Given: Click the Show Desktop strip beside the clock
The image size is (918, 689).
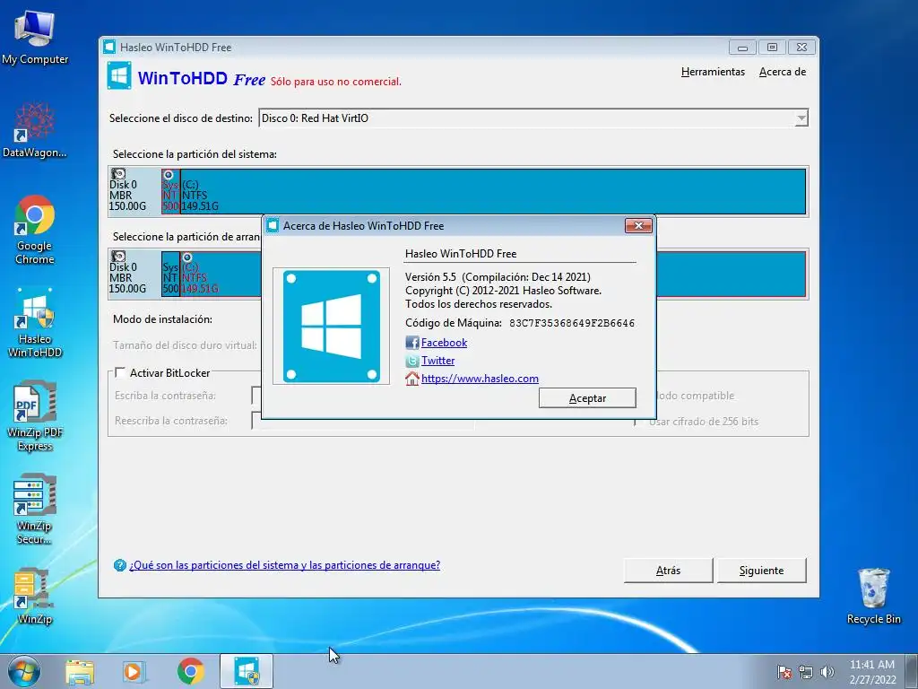Looking at the screenshot, I should coord(912,671).
